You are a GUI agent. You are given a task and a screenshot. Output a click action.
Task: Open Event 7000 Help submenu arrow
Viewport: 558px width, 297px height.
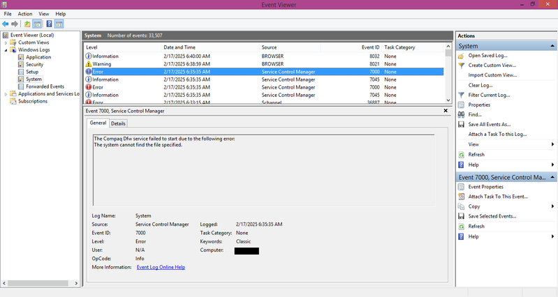pos(552,236)
